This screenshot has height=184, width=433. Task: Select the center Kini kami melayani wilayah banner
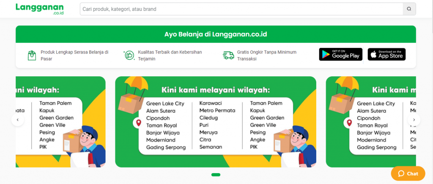coord(216,122)
